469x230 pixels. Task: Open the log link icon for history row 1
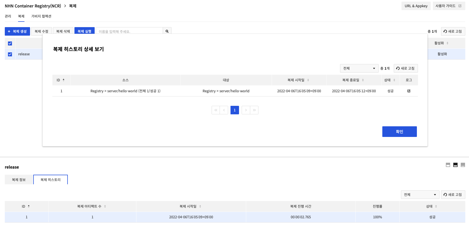pos(409,91)
